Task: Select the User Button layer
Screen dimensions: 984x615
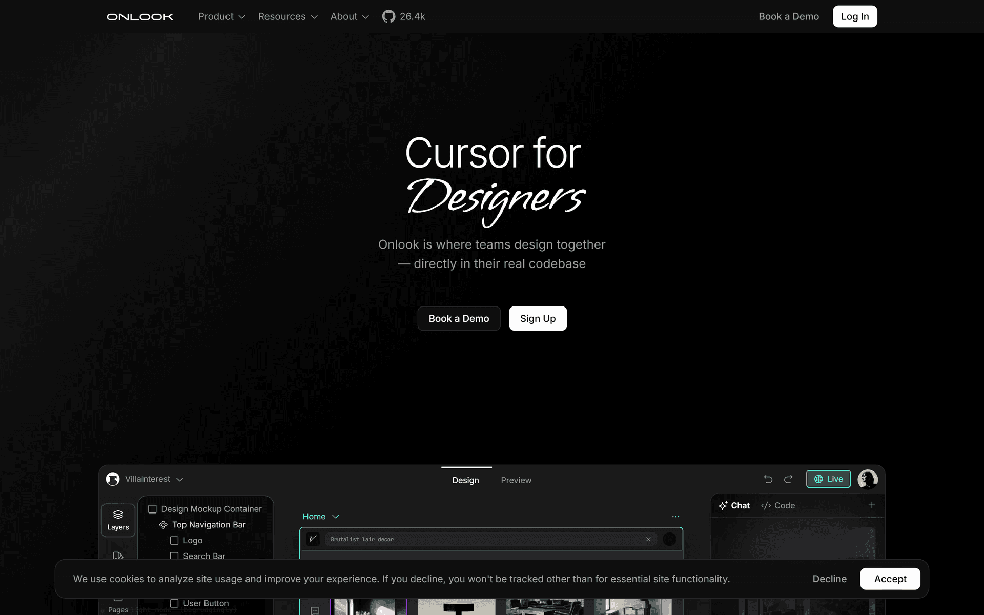Action: [x=200, y=603]
